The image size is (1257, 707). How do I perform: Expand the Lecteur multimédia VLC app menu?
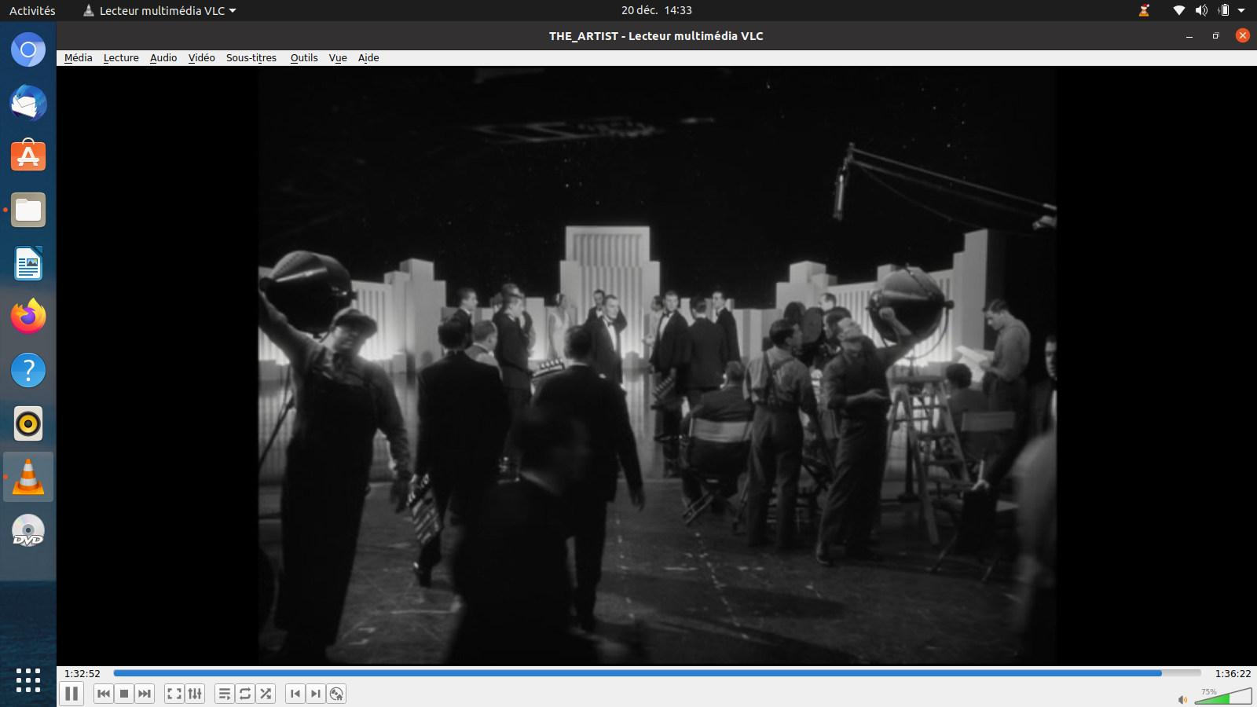click(160, 11)
